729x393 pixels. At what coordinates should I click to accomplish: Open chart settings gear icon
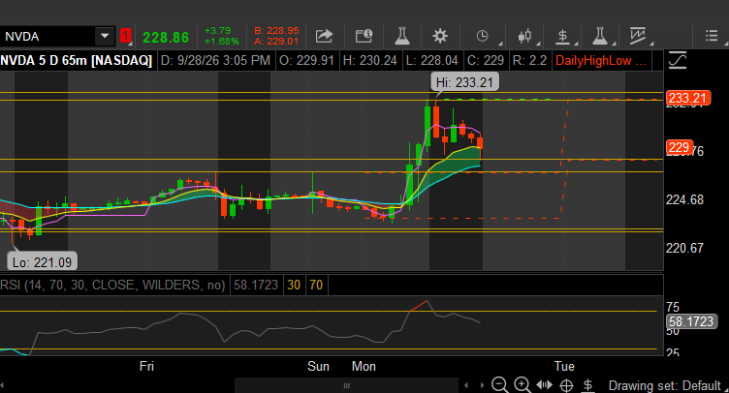tap(440, 36)
